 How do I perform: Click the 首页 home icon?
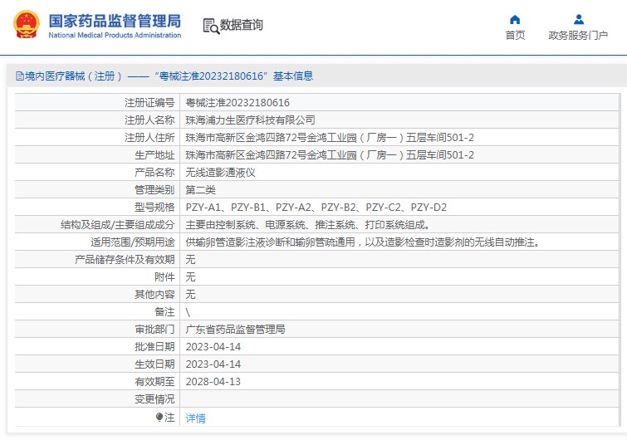(x=515, y=20)
